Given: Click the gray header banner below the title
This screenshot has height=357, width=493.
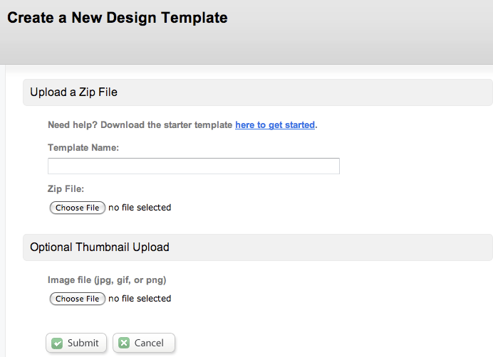Looking at the screenshot, I should click(246, 47).
